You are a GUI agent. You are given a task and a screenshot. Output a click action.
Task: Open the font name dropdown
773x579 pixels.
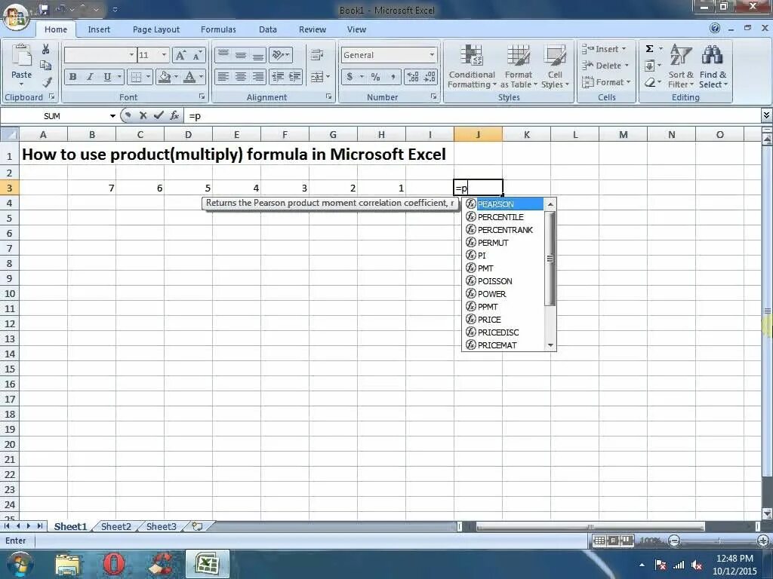click(x=131, y=55)
